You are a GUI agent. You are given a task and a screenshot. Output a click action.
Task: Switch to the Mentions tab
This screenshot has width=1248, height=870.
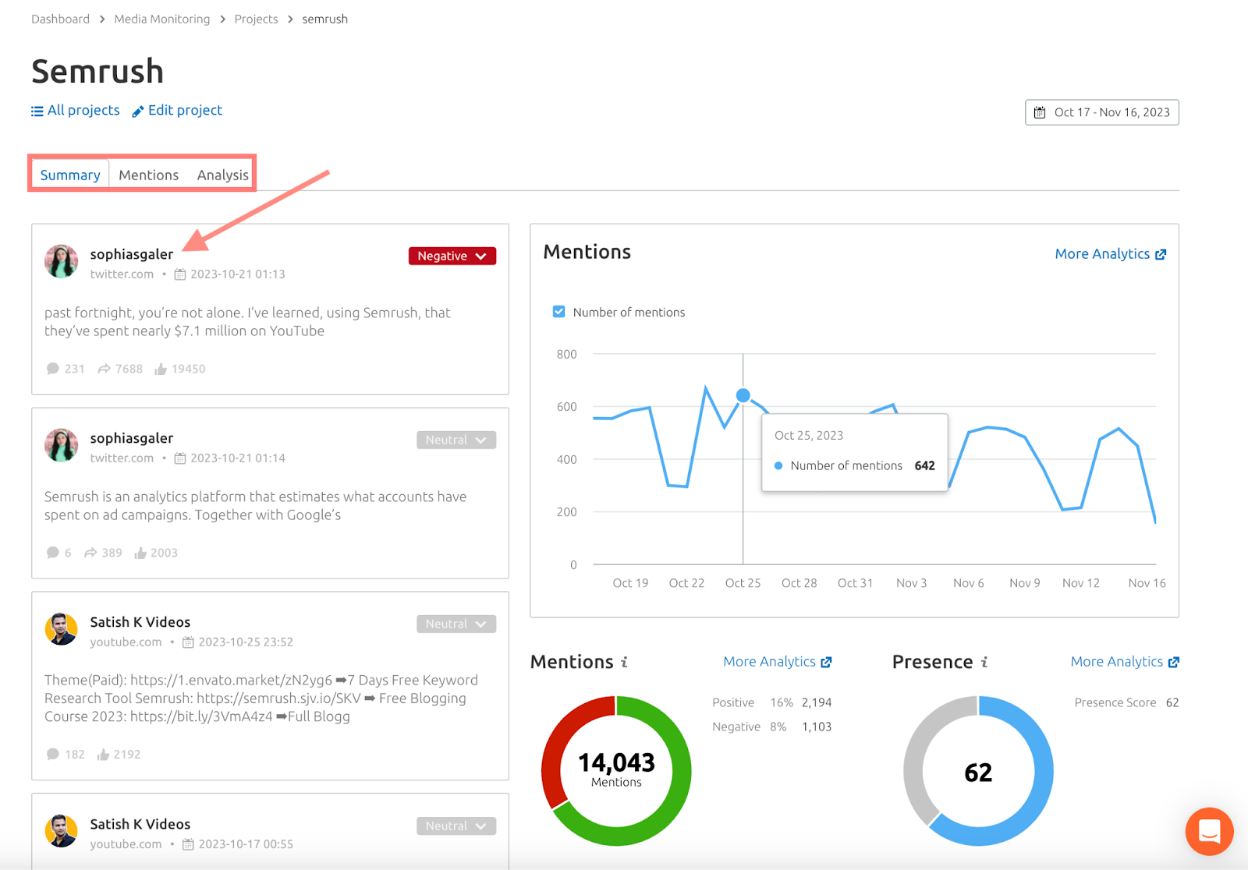click(148, 175)
